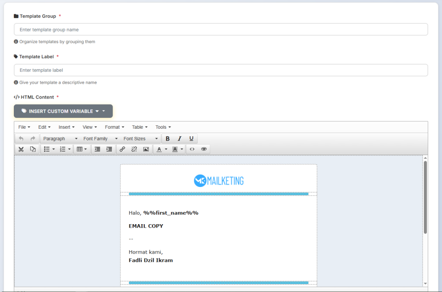Toggle bold formatting
This screenshot has width=442, height=292.
point(167,139)
